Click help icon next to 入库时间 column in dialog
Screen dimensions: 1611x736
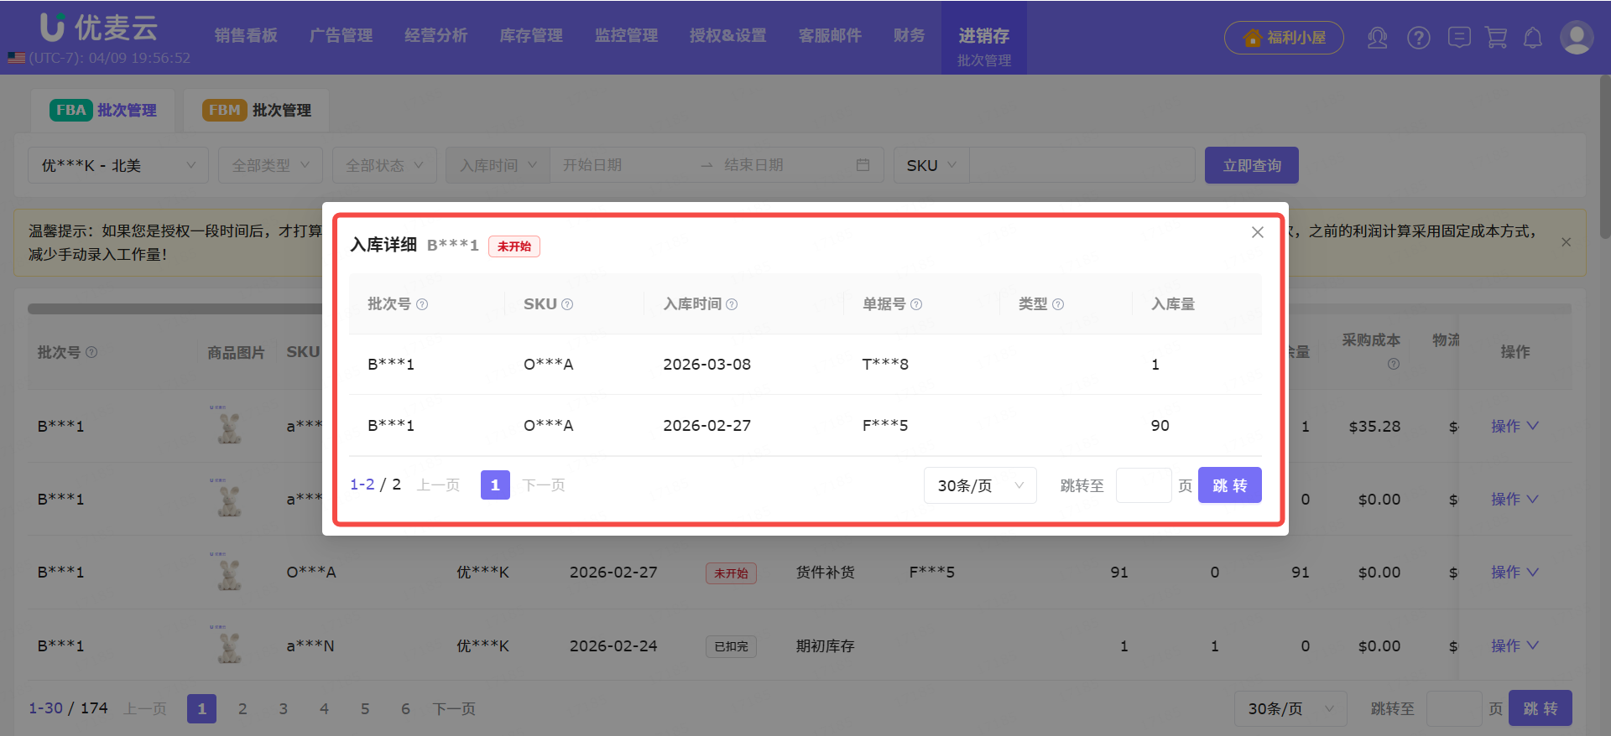point(732,304)
